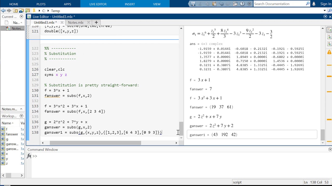Switch to the HOME ribbon tab

(x=14, y=4)
